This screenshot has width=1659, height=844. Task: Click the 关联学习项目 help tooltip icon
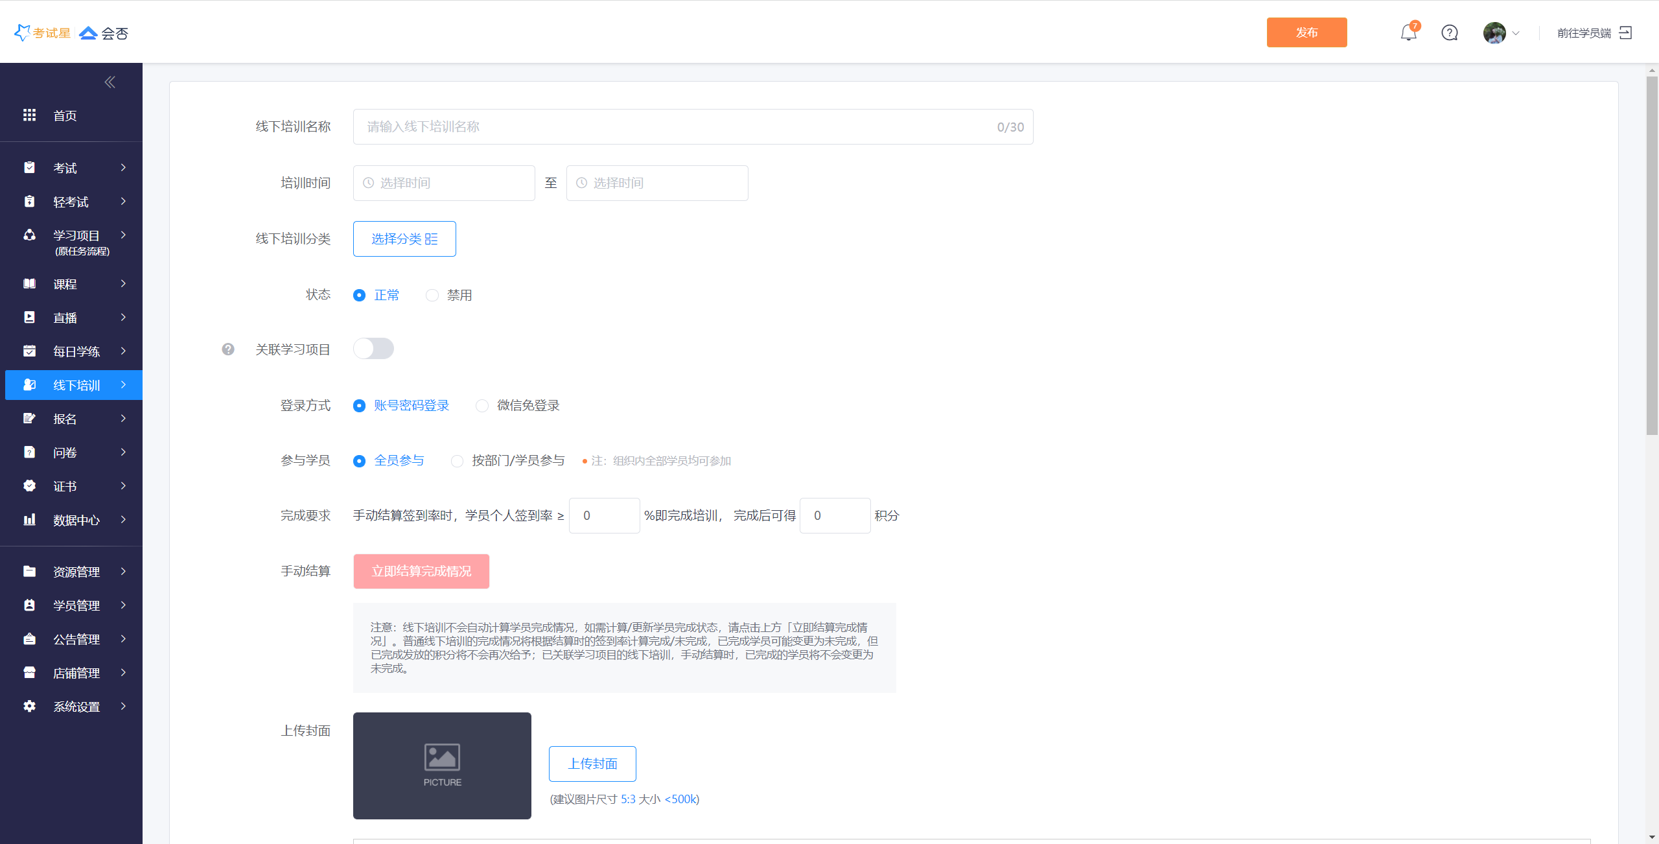tap(228, 349)
